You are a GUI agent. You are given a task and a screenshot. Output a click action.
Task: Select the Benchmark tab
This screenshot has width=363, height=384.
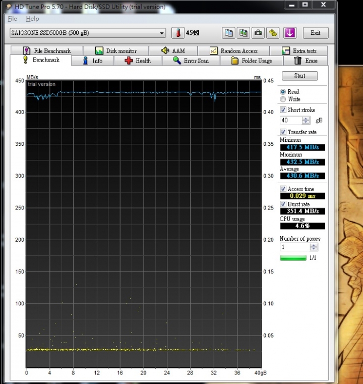tap(41, 60)
